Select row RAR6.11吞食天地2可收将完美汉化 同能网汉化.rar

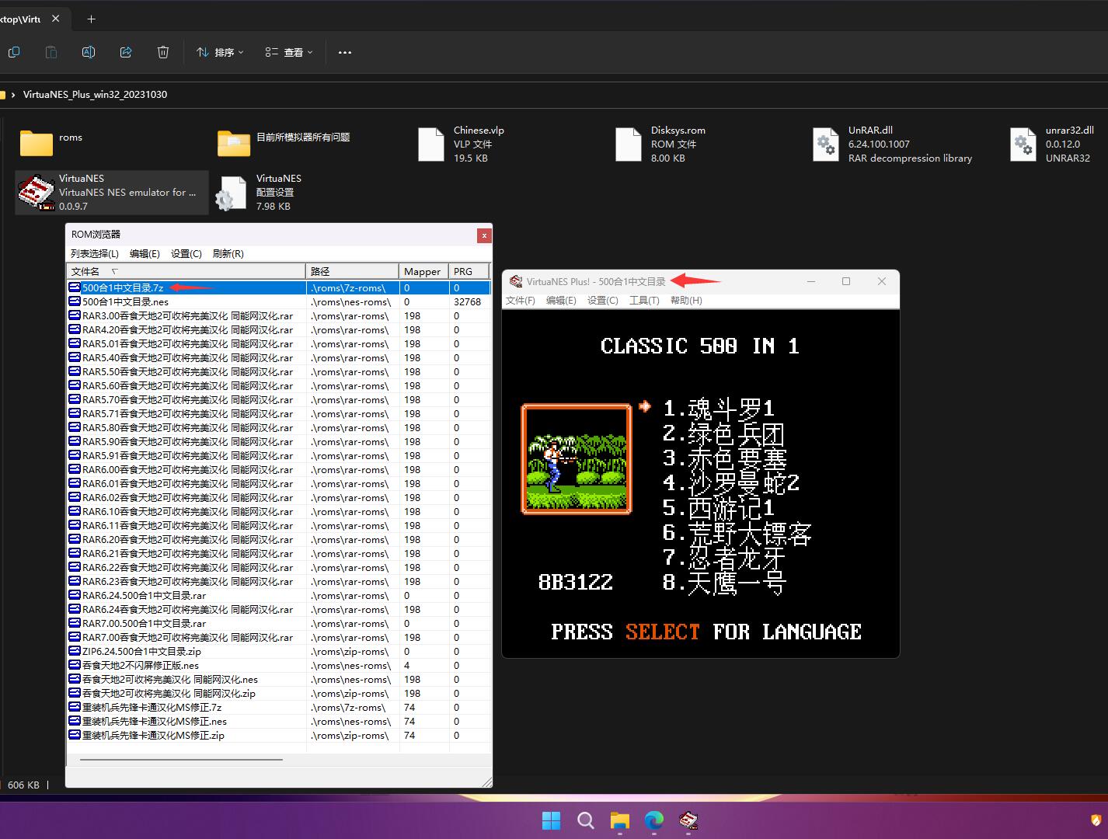[278, 525]
